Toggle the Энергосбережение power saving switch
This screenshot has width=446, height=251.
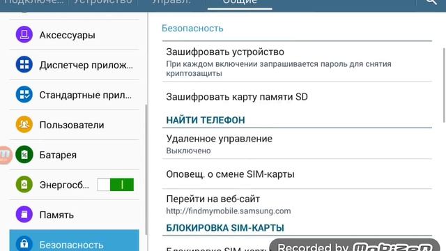pyautogui.click(x=115, y=185)
